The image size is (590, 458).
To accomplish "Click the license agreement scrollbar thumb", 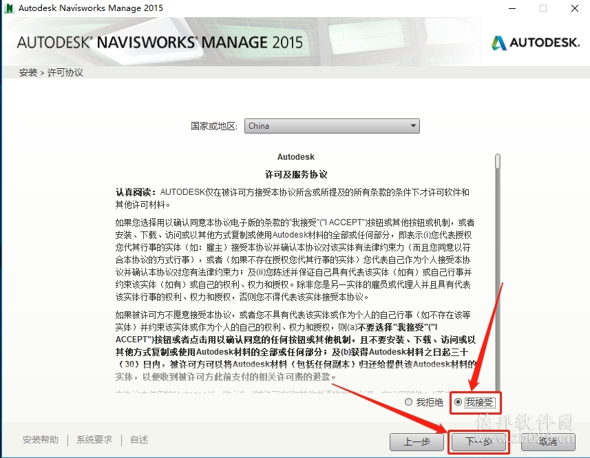I will pos(498,161).
